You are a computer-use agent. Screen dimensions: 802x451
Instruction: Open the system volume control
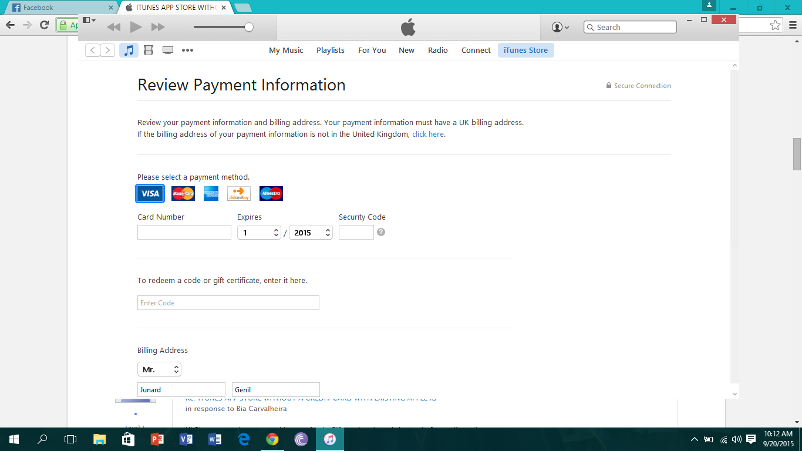click(736, 439)
